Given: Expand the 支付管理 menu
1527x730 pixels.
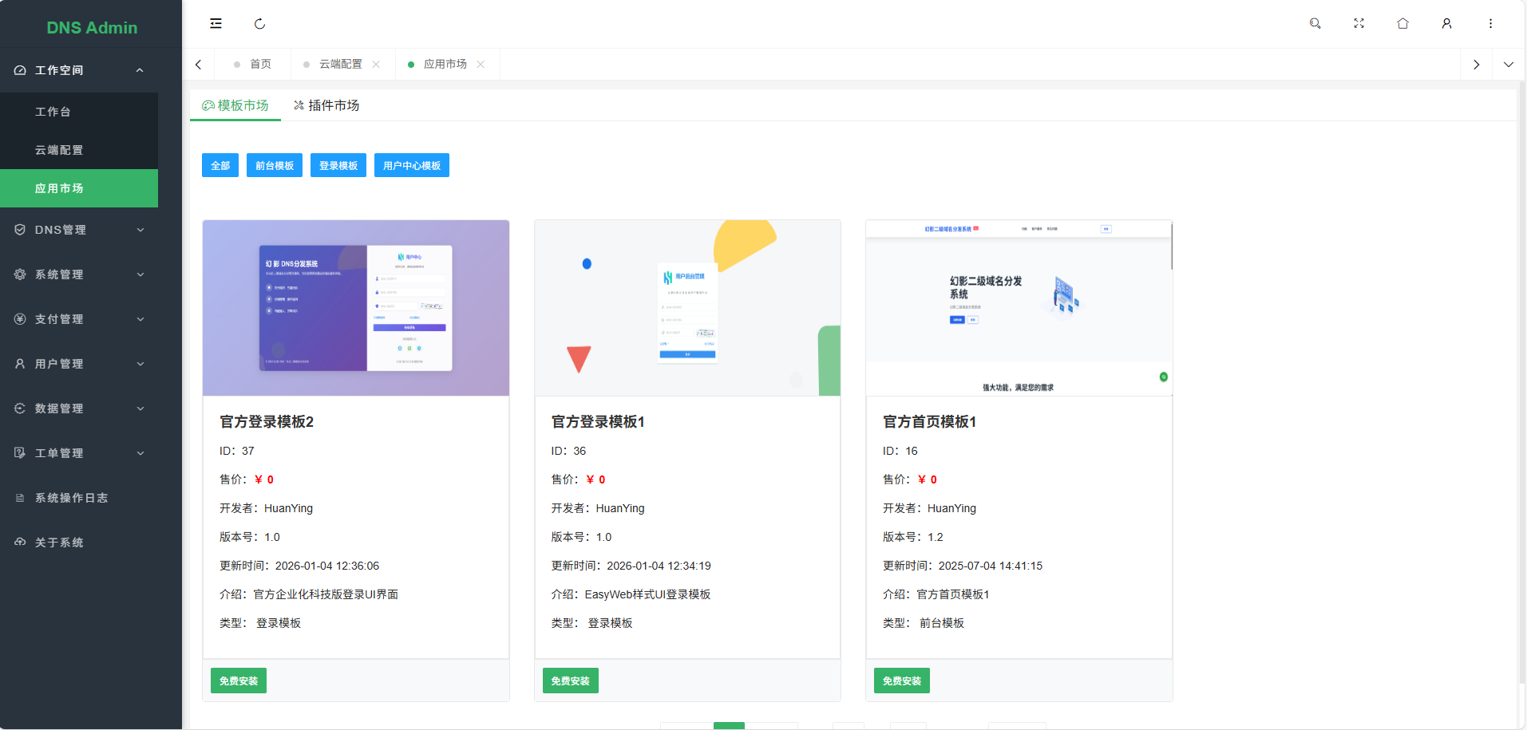Looking at the screenshot, I should coord(79,318).
